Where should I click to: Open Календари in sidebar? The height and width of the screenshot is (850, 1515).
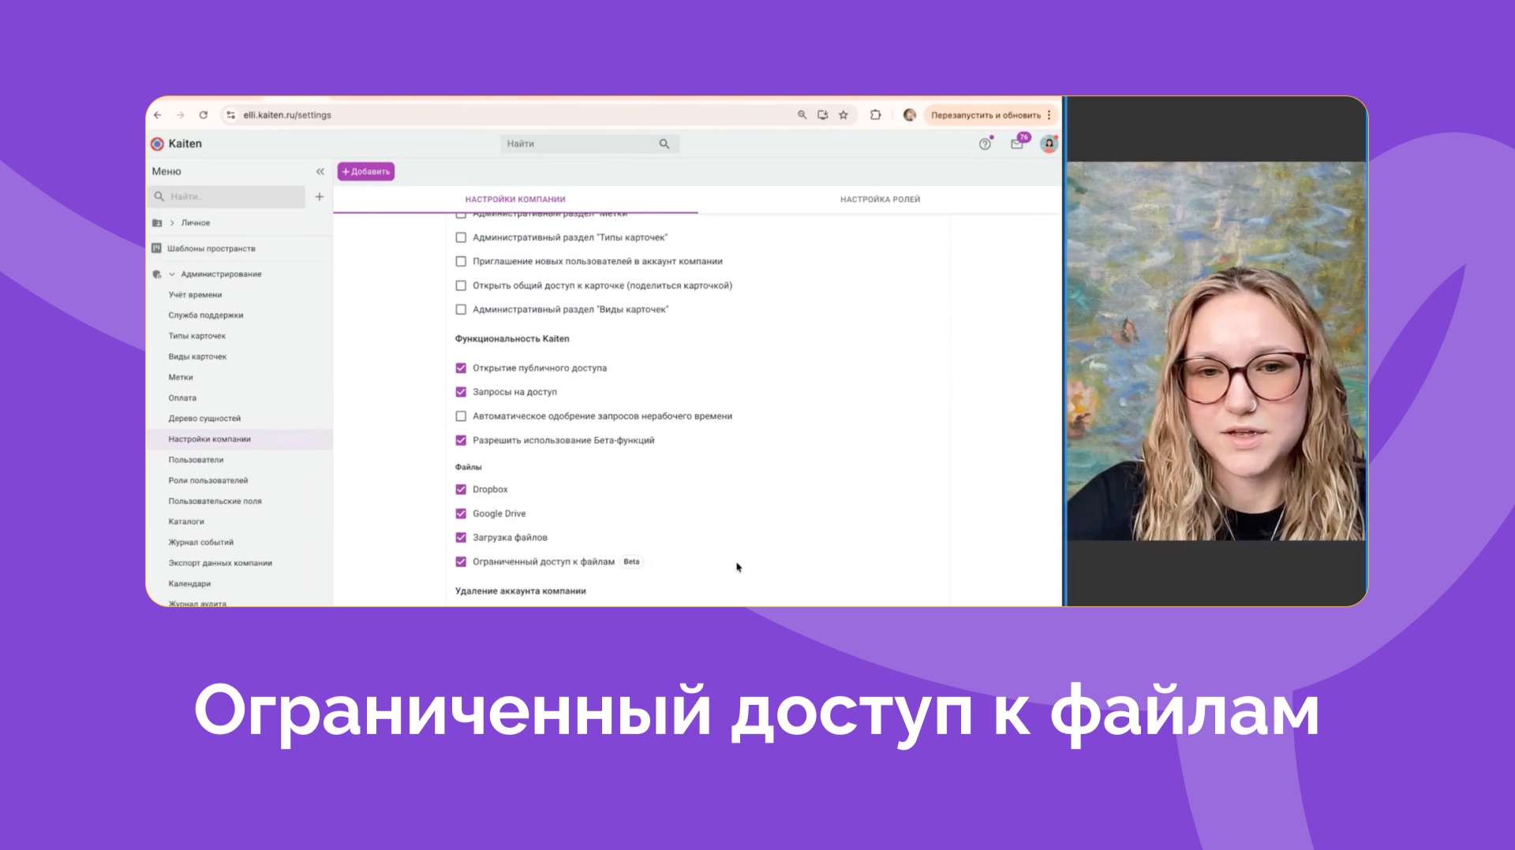[x=189, y=584]
